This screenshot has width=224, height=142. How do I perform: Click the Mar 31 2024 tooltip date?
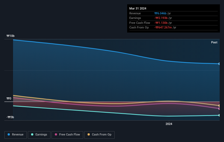coord(138,8)
